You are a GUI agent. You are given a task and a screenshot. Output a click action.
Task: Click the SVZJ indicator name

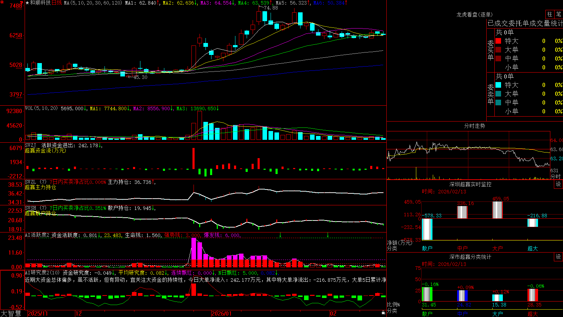[x=31, y=145]
